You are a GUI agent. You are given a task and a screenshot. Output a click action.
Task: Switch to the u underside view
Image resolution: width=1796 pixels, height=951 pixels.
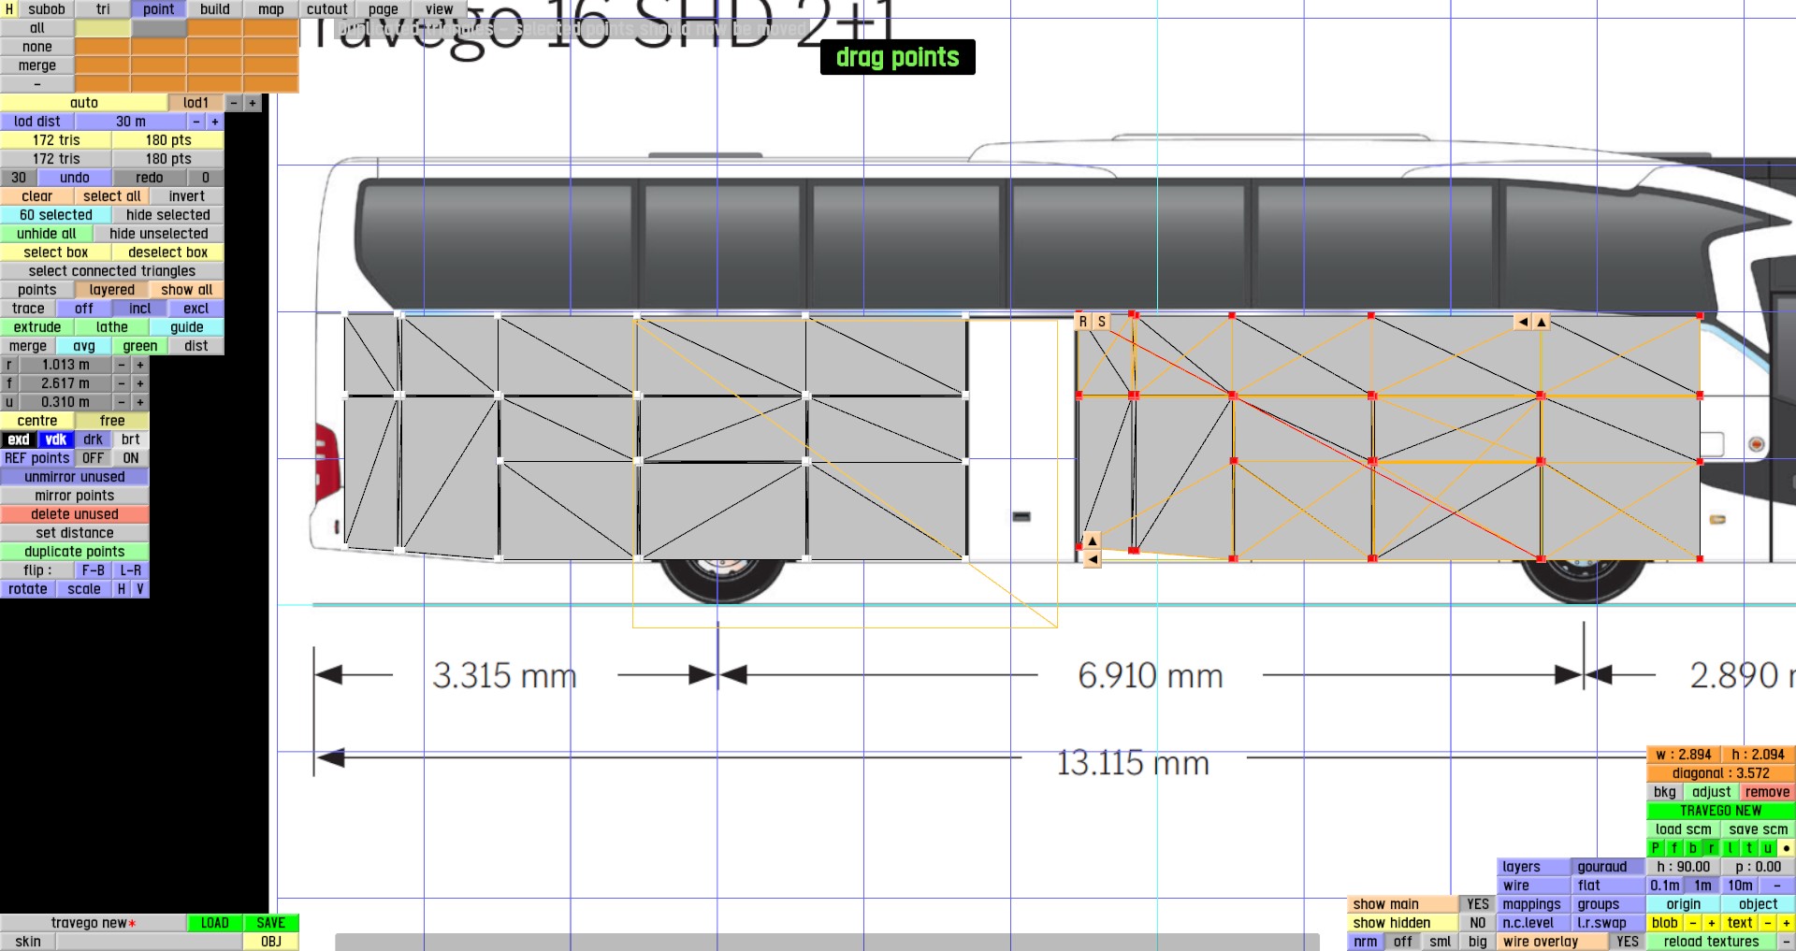pos(1768,848)
